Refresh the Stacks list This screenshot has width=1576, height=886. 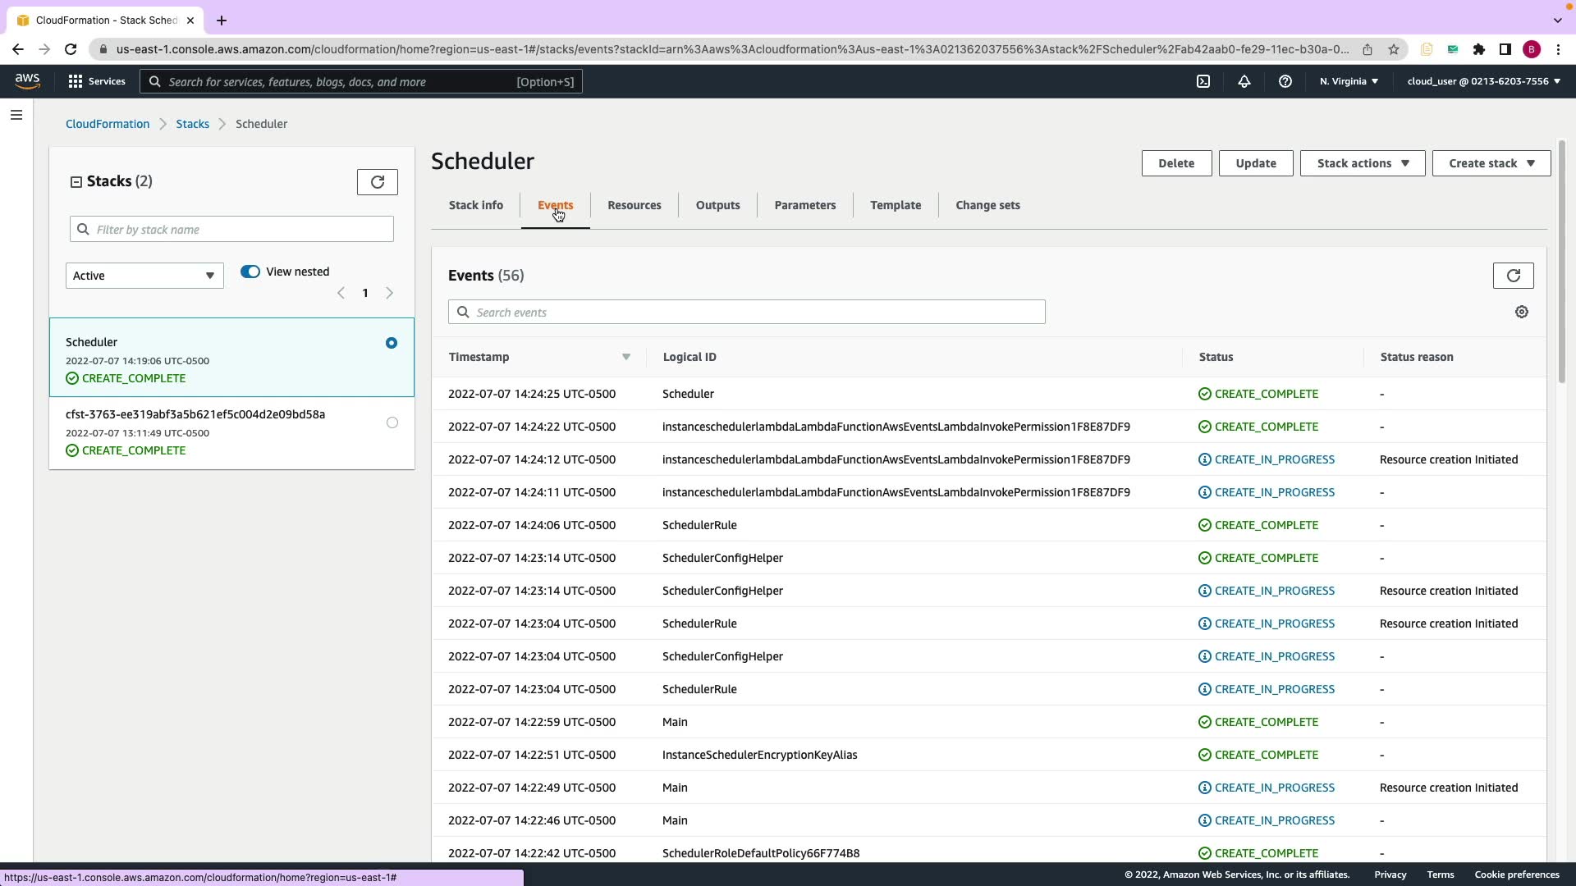(378, 182)
